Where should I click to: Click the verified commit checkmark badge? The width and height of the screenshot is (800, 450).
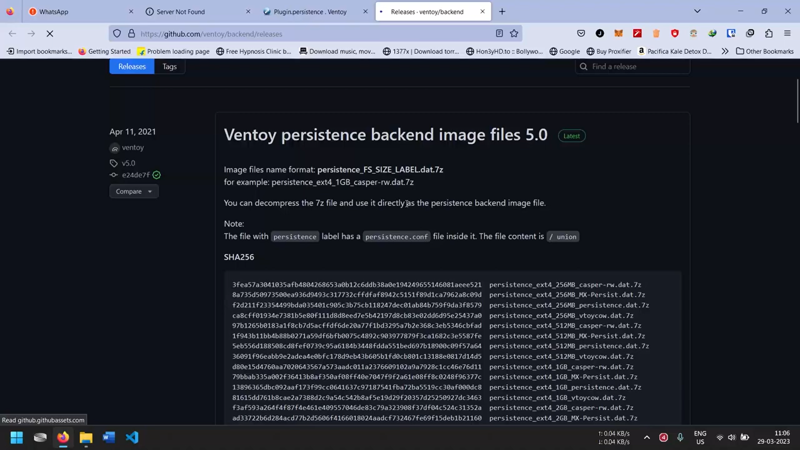(x=157, y=175)
